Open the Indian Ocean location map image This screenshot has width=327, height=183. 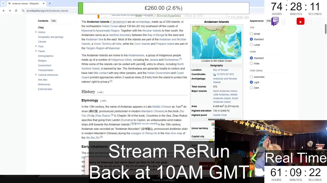pyautogui.click(x=216, y=42)
